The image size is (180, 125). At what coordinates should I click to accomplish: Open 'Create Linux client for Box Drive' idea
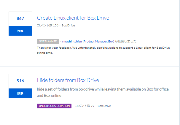click(73, 18)
